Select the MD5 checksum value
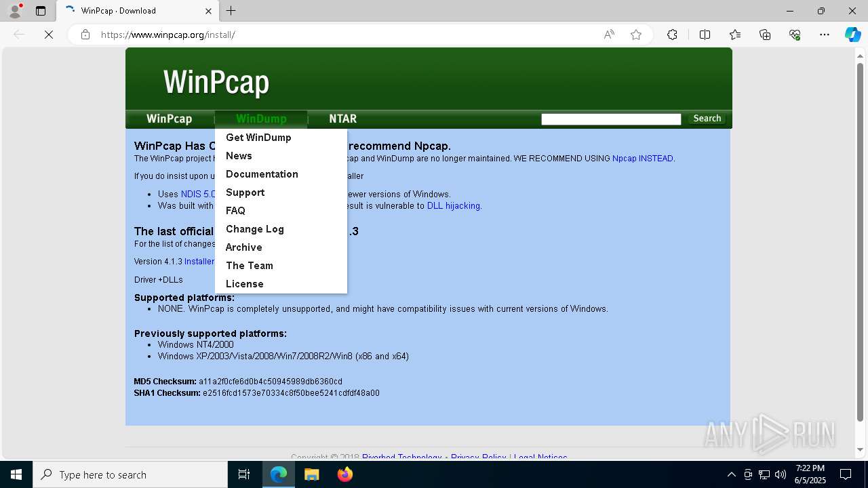This screenshot has height=488, width=868. point(271,382)
